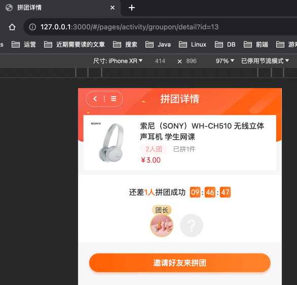Click the folder icon beside Java

click(x=150, y=45)
